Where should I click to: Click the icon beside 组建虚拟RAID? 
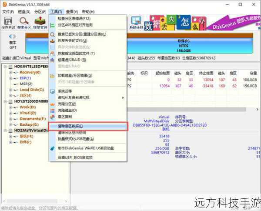click(x=52, y=60)
